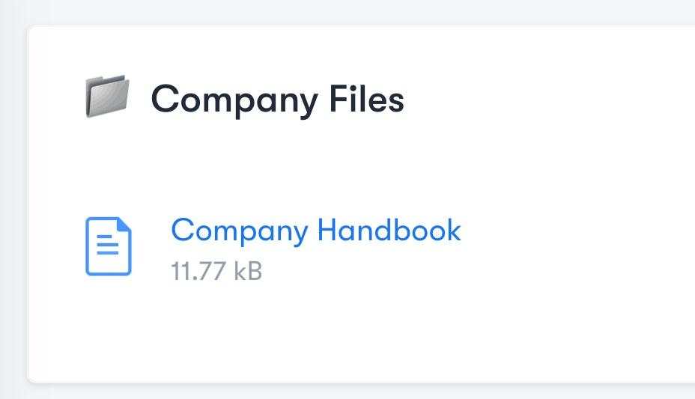Click the Company Files section folder graphic
695x399 pixels.
coord(107,96)
